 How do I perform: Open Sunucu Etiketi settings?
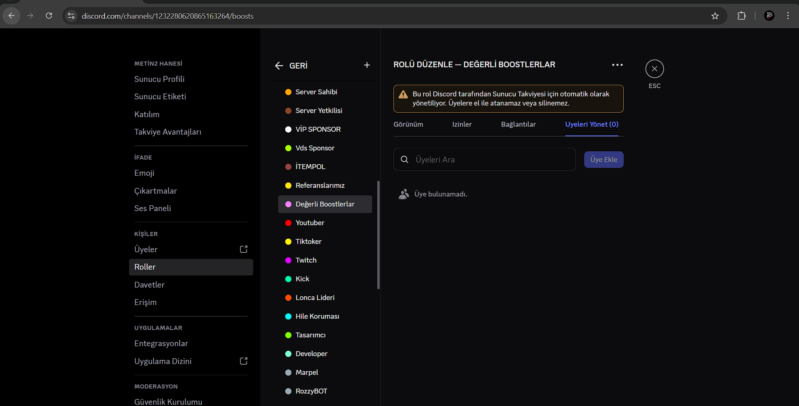point(191,96)
